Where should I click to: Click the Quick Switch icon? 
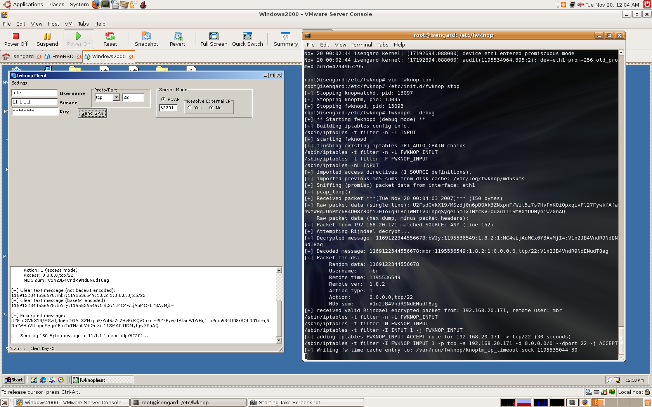(x=248, y=39)
